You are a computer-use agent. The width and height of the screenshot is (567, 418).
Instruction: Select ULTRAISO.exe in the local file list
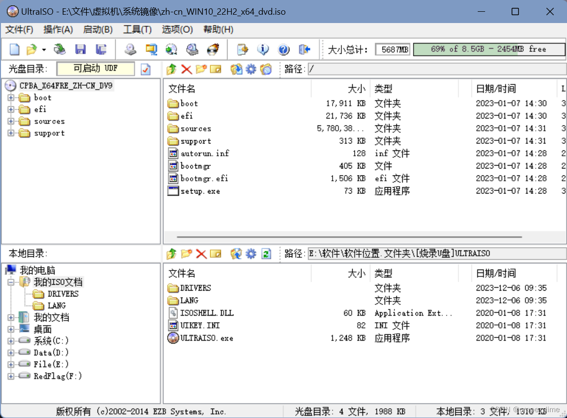206,338
